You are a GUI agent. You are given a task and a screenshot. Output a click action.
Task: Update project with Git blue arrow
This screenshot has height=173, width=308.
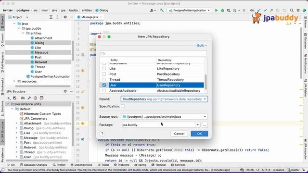coord(259,11)
